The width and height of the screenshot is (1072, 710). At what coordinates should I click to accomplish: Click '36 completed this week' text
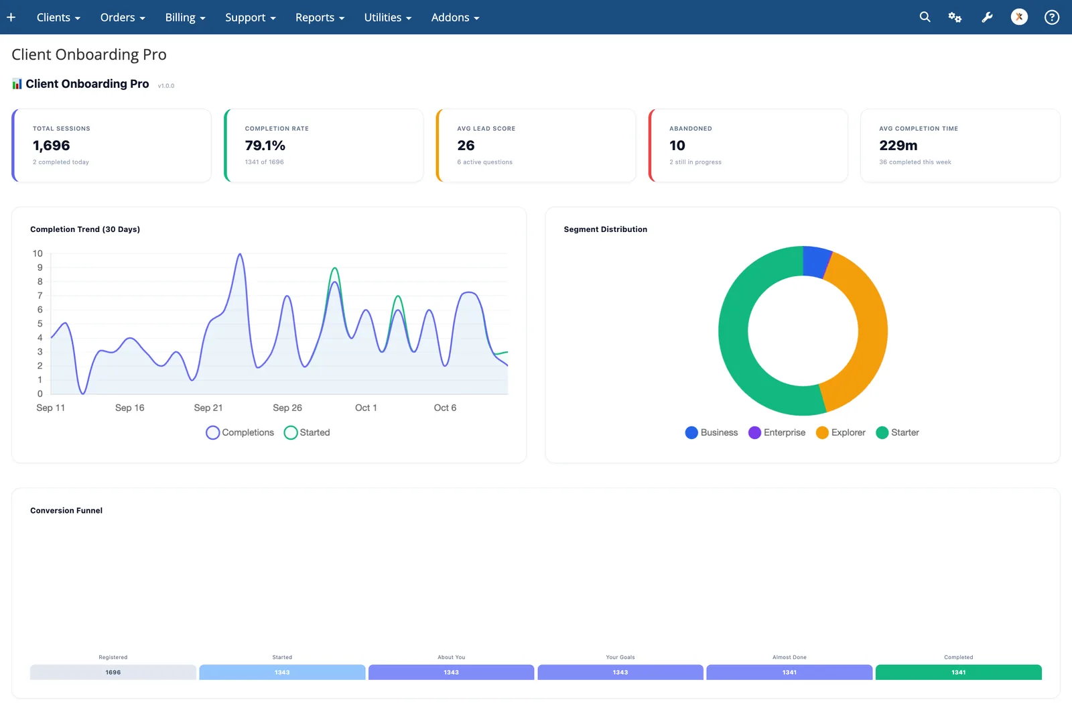[915, 162]
